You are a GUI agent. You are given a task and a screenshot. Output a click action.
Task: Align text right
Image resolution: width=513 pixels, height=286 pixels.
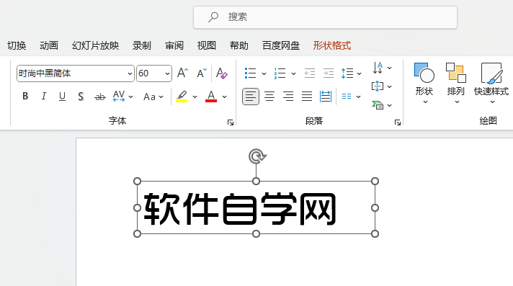pyautogui.click(x=288, y=97)
